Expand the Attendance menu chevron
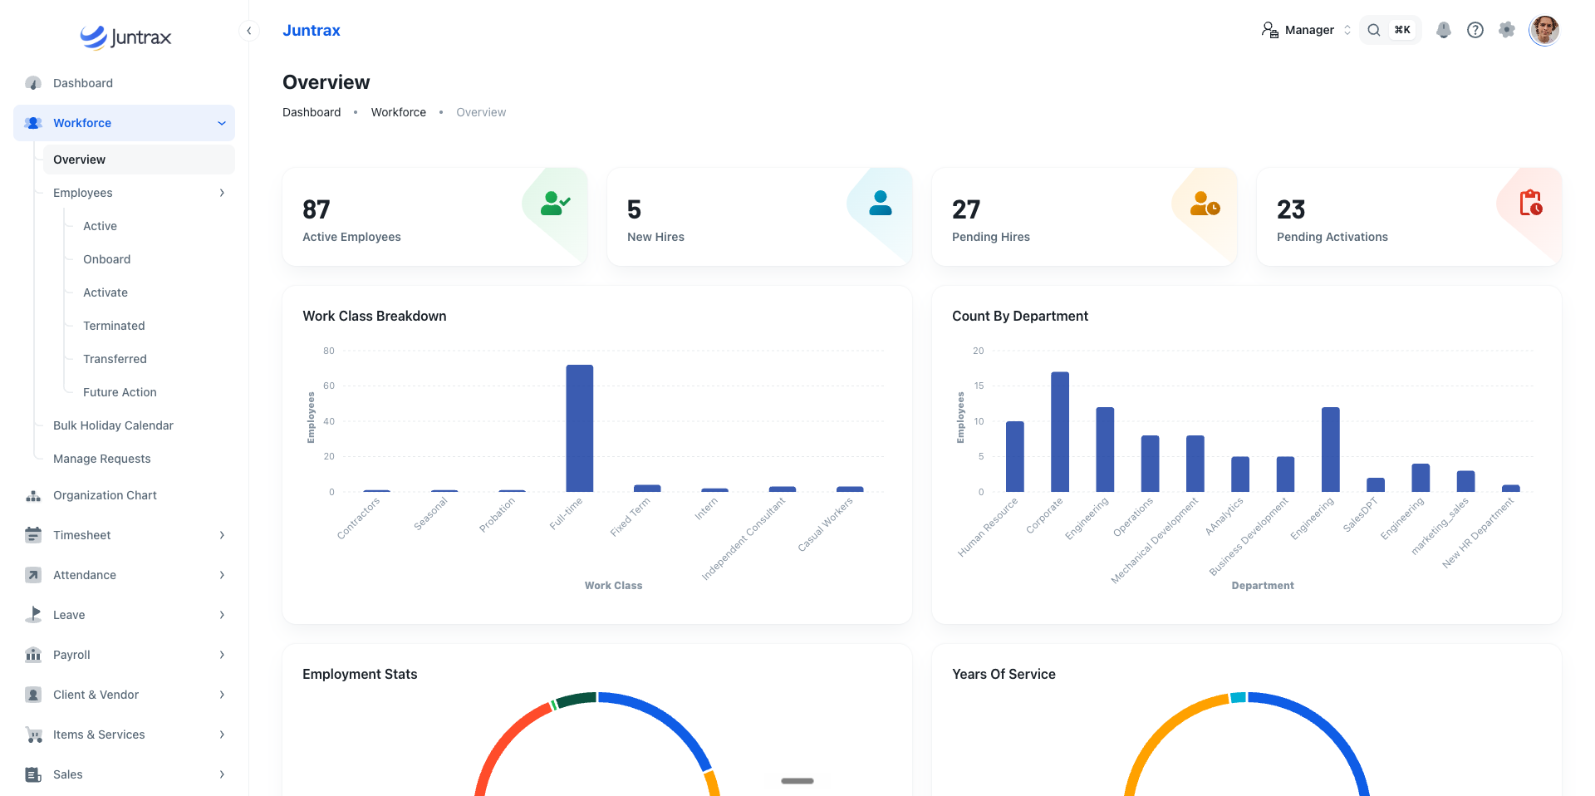 222,575
